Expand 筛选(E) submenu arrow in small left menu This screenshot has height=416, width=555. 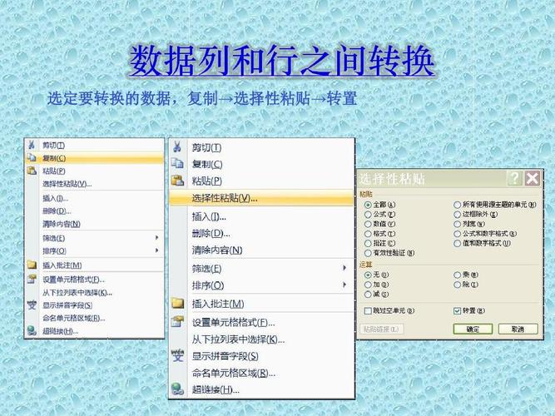[156, 238]
